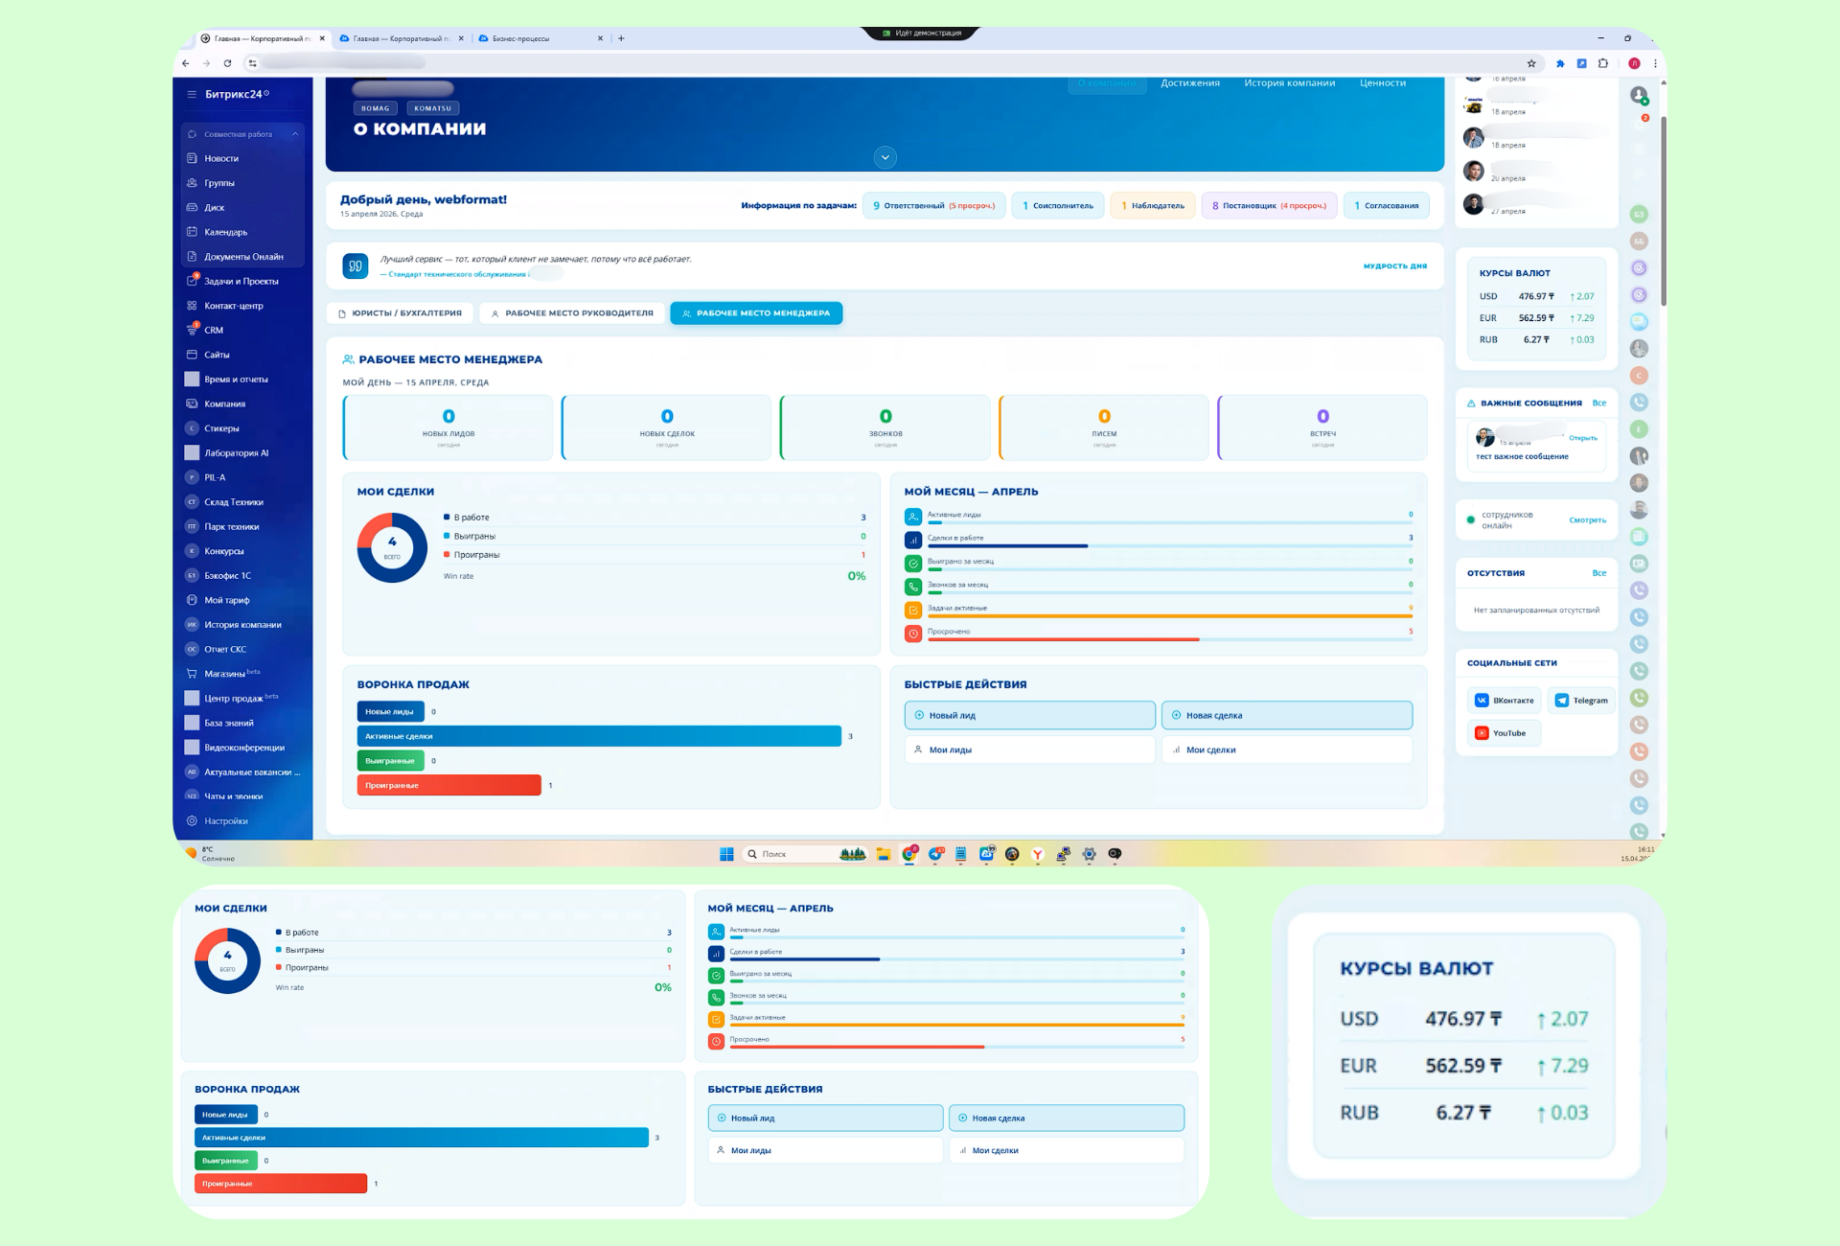Image resolution: width=1840 pixels, height=1246 pixels.
Task: Bookmark page with the star icon
Action: point(1531,64)
